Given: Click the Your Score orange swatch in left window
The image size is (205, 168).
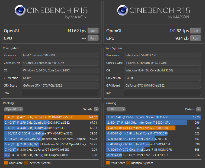Looking at the screenshot, I should (x=6, y=163).
